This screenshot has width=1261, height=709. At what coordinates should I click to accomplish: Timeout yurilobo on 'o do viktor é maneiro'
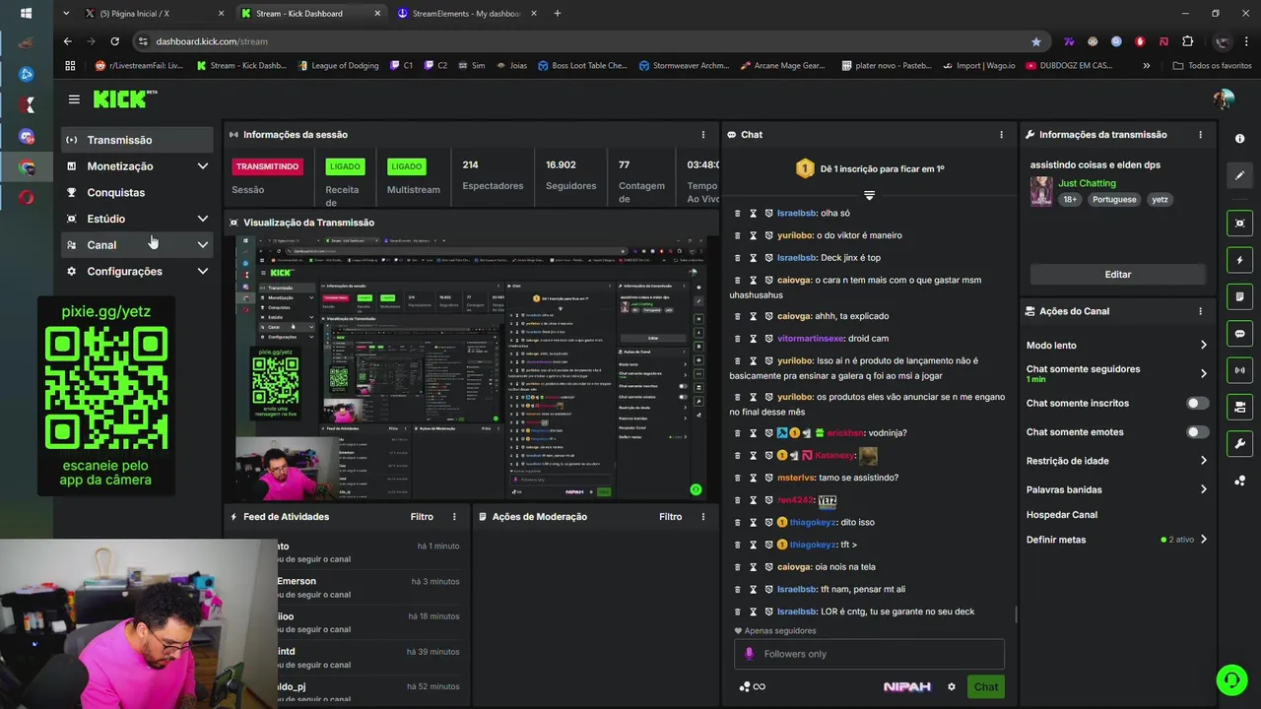click(753, 235)
